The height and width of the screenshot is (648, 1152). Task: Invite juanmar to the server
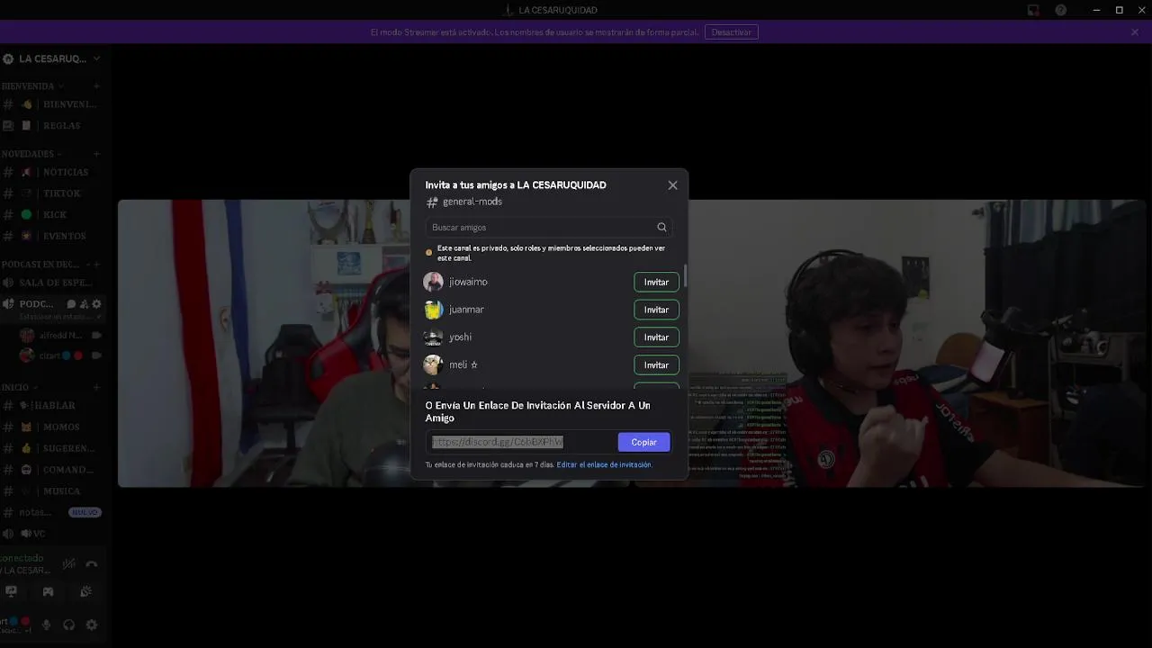coord(656,310)
